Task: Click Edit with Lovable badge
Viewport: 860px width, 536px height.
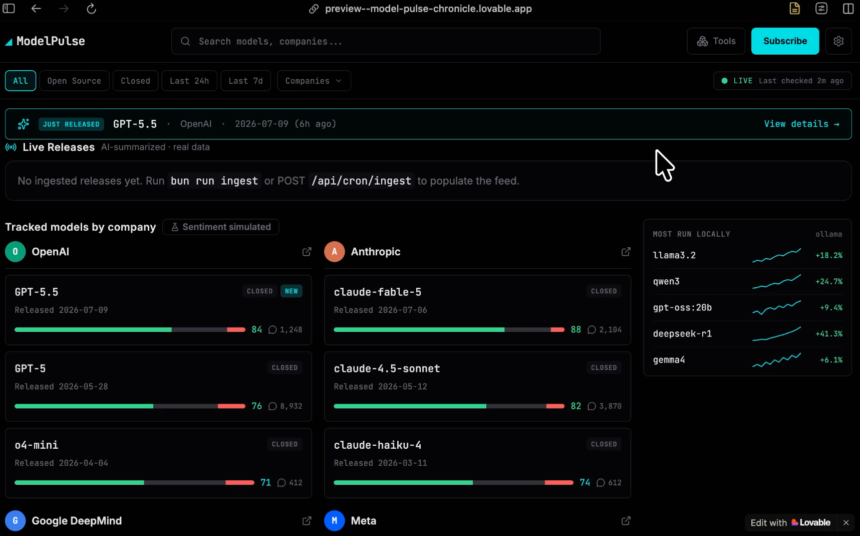Action: [790, 522]
